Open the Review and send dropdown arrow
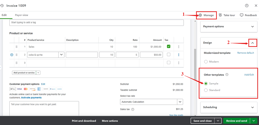259x125 pixels. click(254, 121)
